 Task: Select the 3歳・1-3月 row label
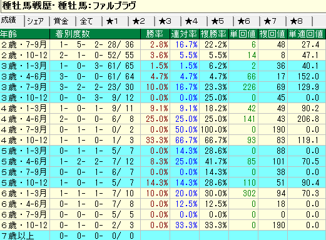click(24, 66)
